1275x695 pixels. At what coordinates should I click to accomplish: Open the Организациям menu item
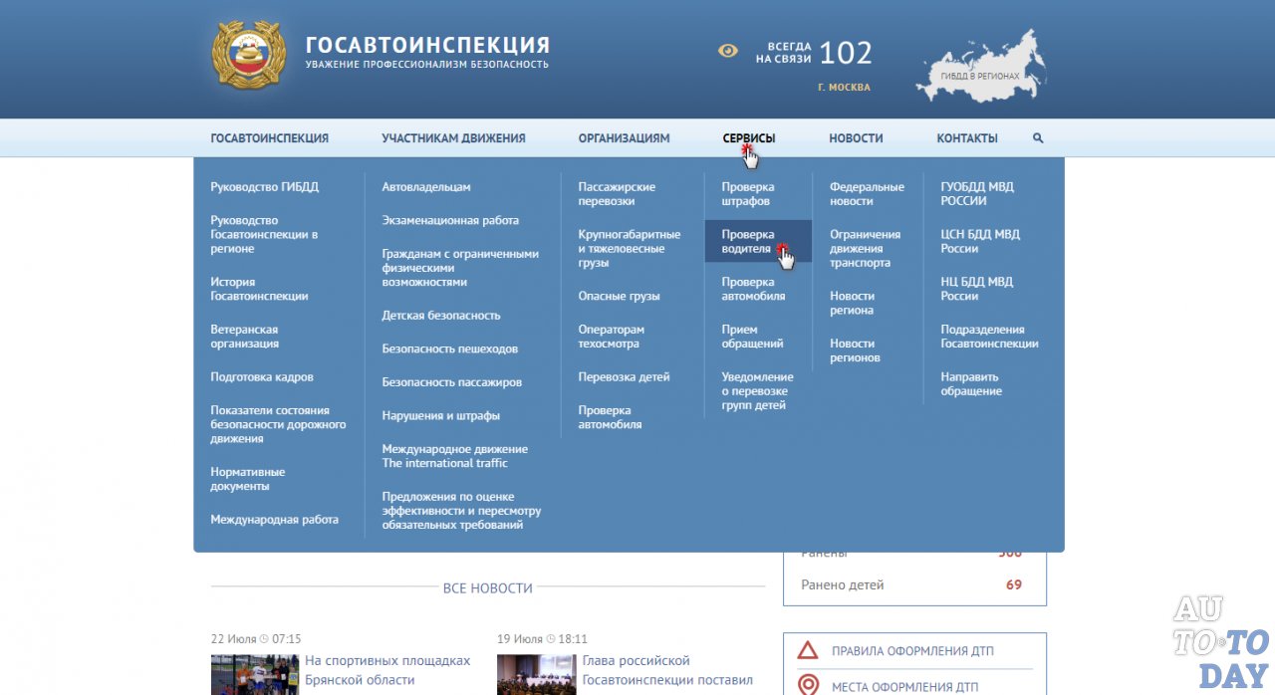click(x=625, y=138)
